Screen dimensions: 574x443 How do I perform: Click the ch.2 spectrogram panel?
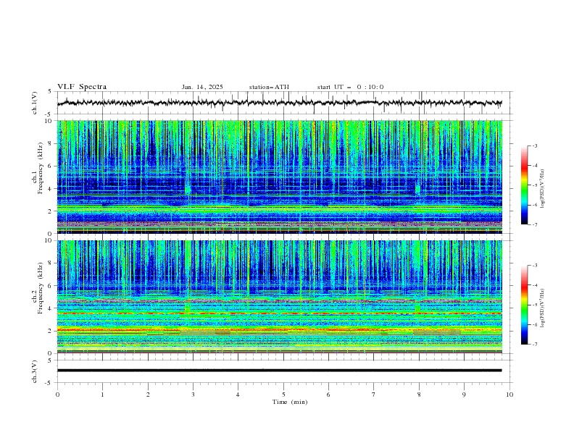pos(279,297)
